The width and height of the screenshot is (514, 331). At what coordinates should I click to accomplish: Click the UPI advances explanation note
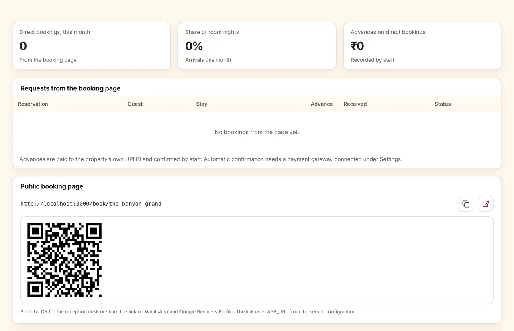point(211,159)
